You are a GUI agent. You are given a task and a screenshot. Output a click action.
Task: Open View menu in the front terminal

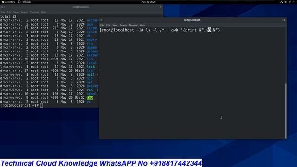(x=115, y=25)
